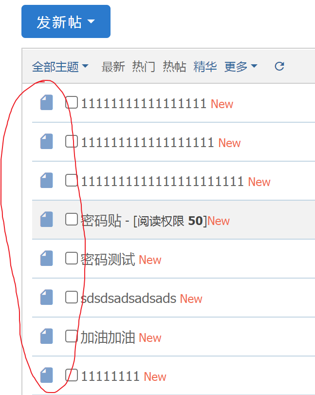Viewport: 315px width, 395px height.
Task: Switch to the 精华 filter tab
Action: coord(205,67)
